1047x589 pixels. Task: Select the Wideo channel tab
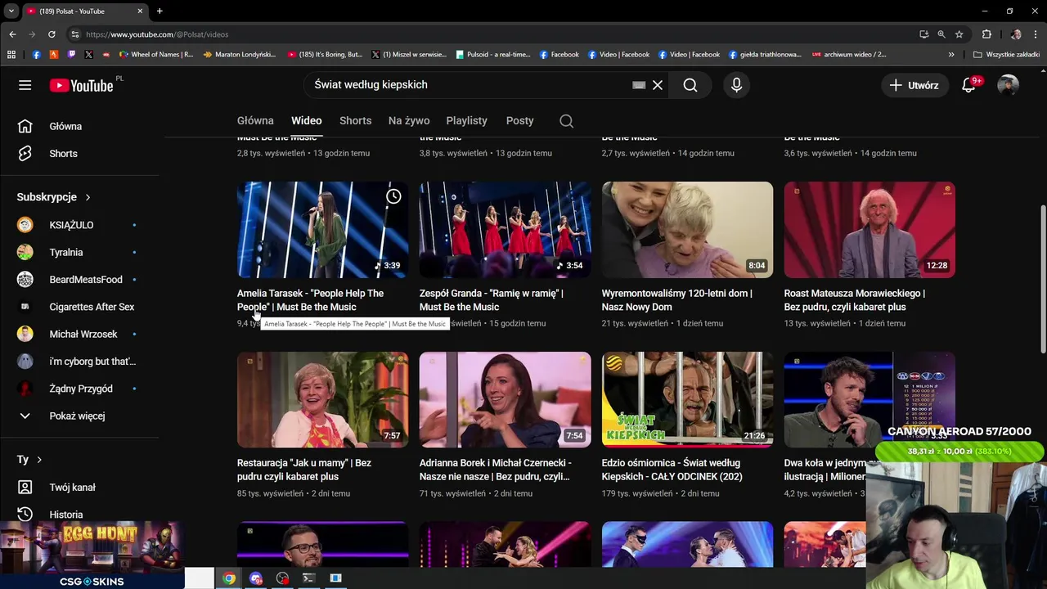[307, 120]
